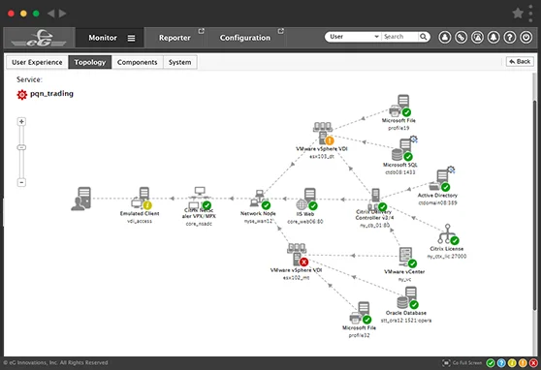
Task: Click the Go Full Screen icon
Action: pos(446,363)
